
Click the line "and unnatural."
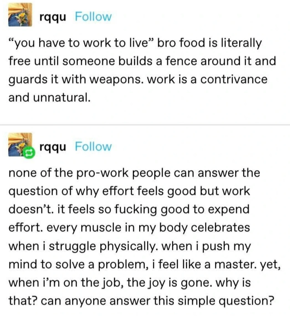50,98
